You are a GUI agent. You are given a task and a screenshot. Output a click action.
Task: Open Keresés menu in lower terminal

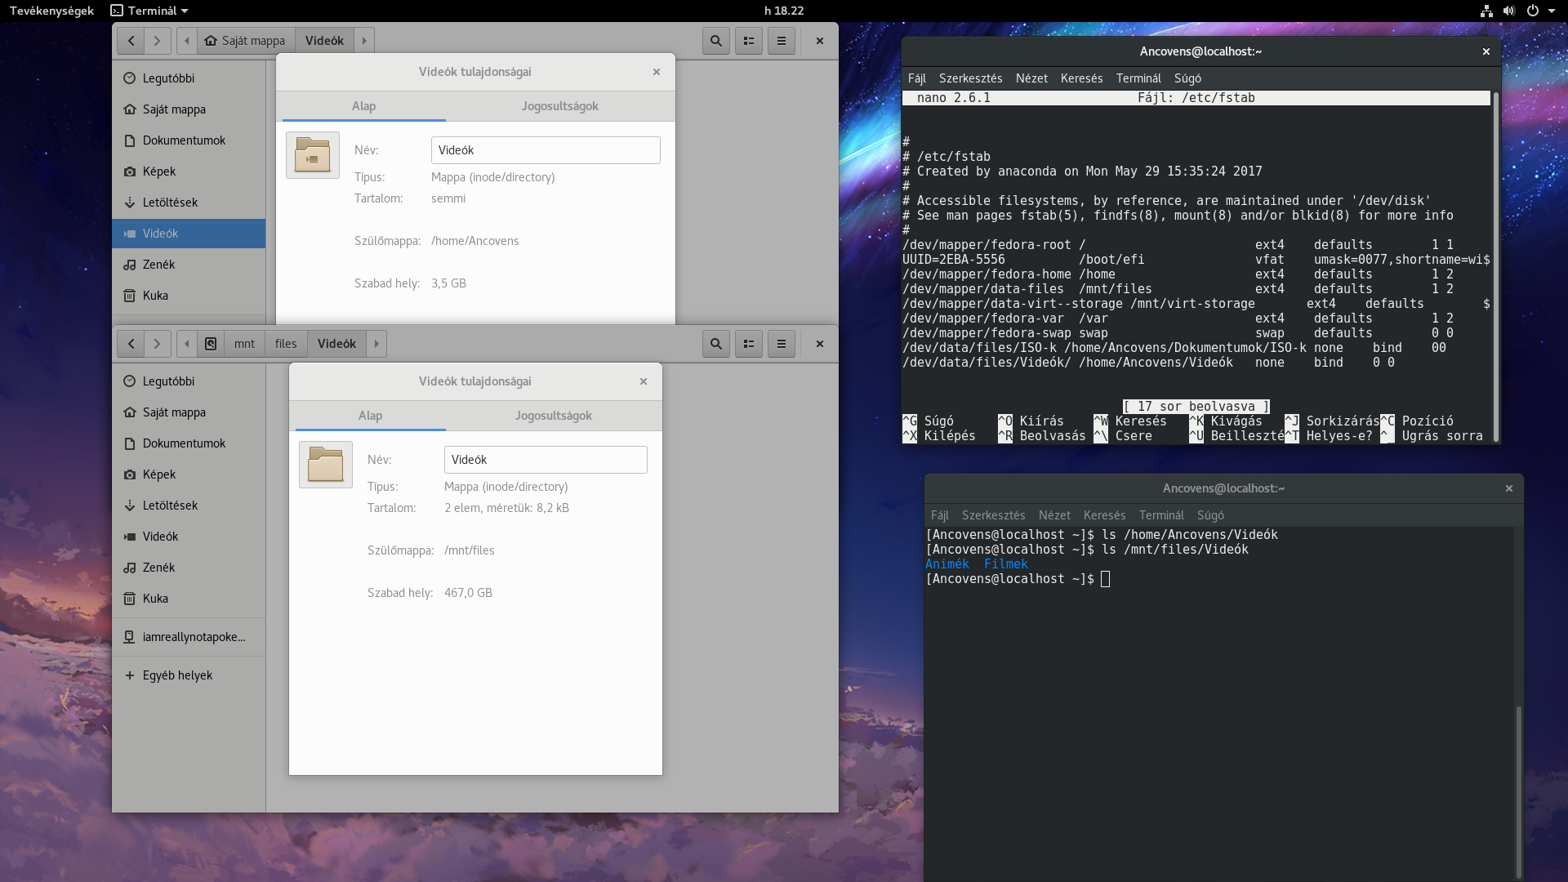(1104, 515)
